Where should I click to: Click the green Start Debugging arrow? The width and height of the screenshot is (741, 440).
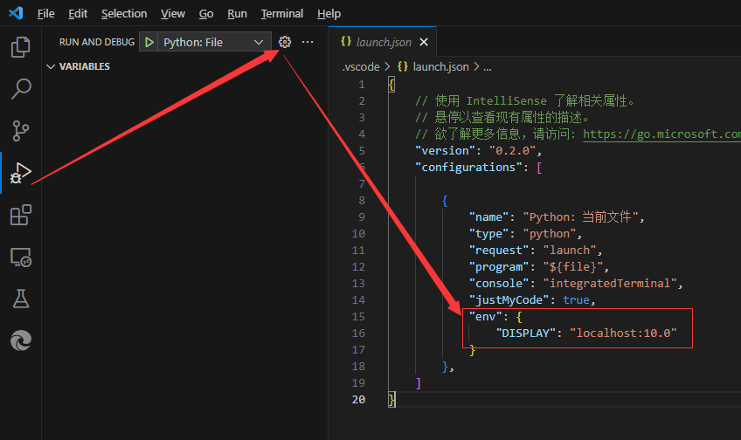149,42
